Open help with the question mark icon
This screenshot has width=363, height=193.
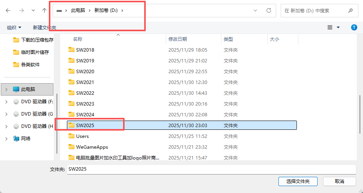[x=354, y=27]
